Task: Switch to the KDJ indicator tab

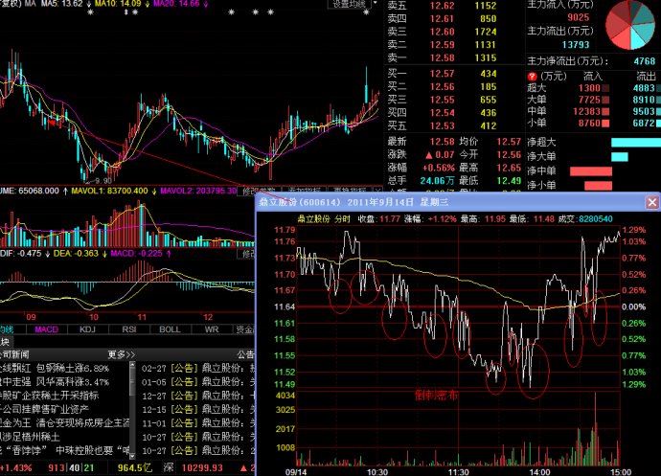Action: (87, 329)
